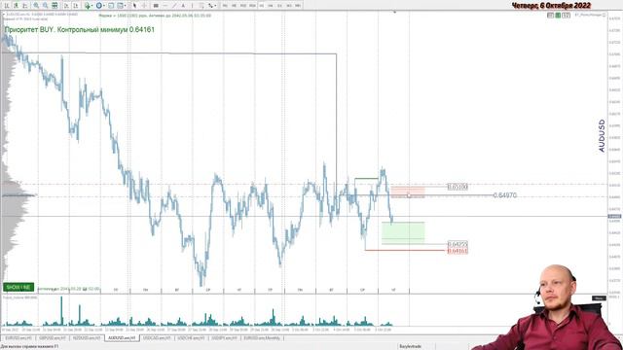Toggle chart auto scroll

click(66, 6)
